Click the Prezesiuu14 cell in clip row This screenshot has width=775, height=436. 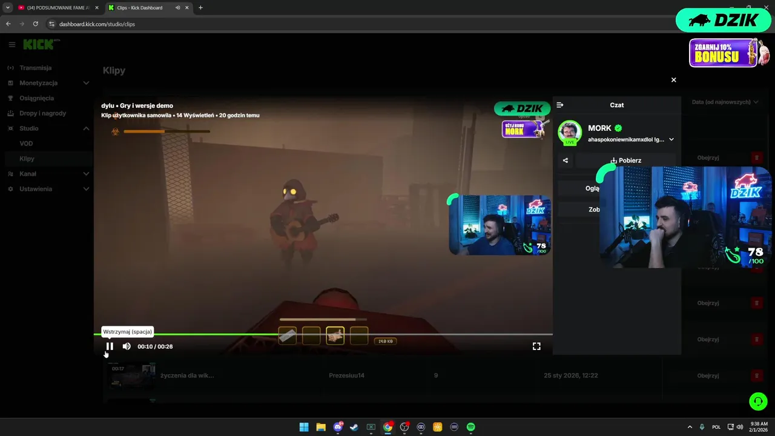346,375
